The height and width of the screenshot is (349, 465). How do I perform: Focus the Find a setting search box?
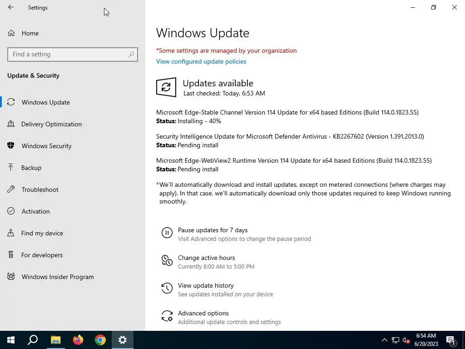[73, 55]
